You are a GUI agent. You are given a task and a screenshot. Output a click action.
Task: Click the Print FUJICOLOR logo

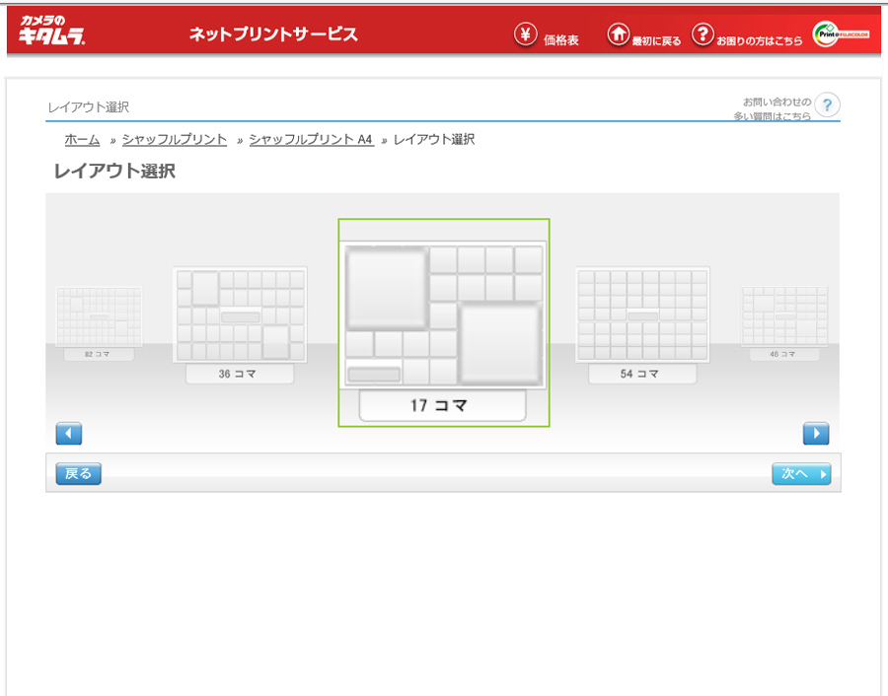point(841,35)
